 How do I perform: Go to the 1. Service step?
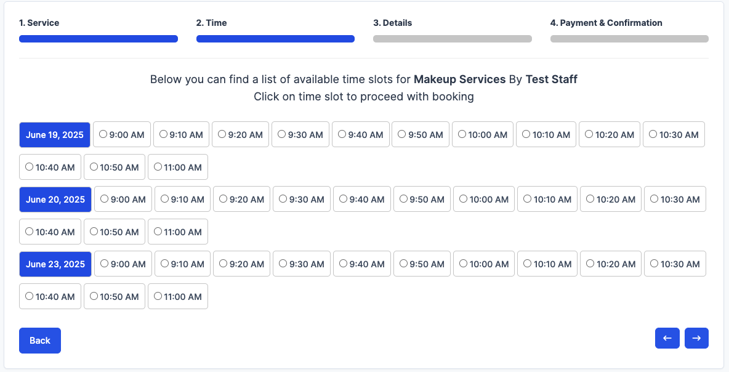click(39, 23)
